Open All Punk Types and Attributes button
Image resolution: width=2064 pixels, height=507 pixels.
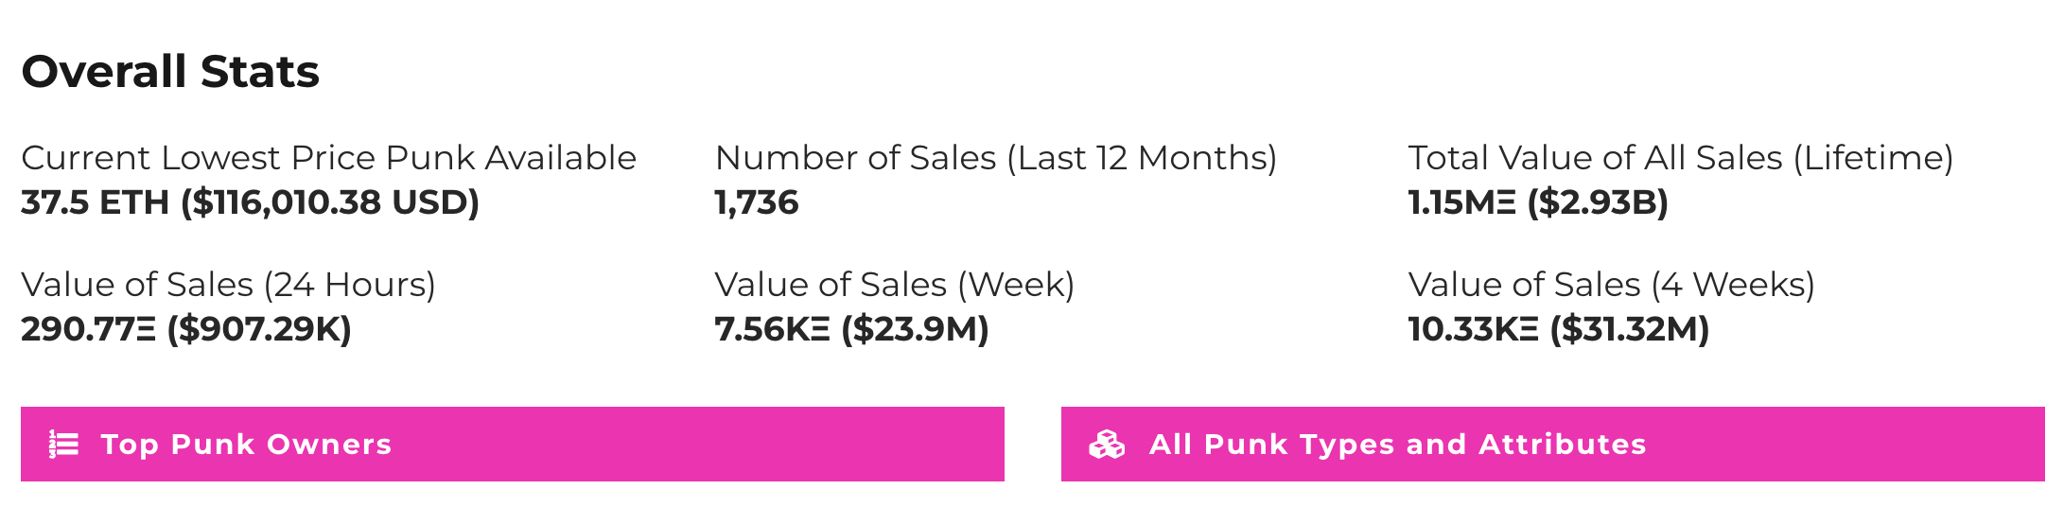coord(1553,445)
